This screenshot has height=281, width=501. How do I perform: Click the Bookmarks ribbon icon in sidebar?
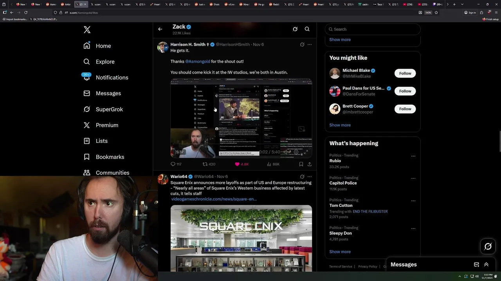pyautogui.click(x=87, y=157)
